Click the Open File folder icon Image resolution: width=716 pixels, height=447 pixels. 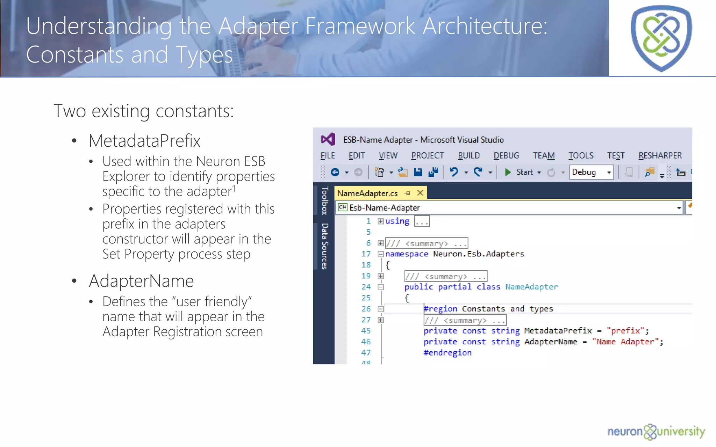[403, 172]
